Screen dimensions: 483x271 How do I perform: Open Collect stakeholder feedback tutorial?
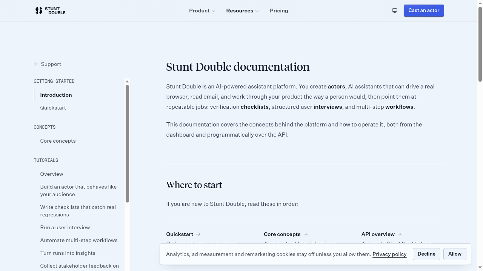coord(80,266)
